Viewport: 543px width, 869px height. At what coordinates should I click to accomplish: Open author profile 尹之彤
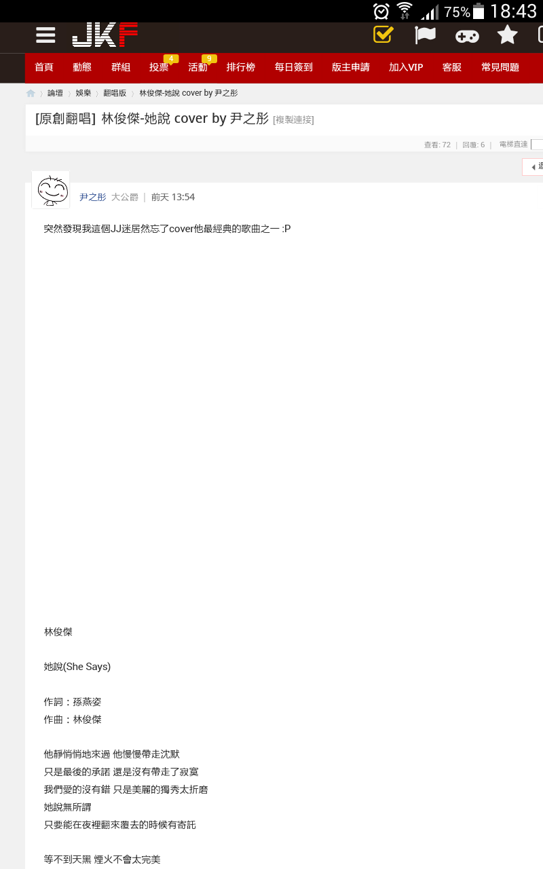click(x=93, y=197)
